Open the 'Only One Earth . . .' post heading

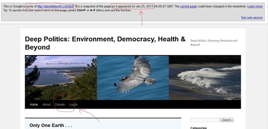coord(51,125)
